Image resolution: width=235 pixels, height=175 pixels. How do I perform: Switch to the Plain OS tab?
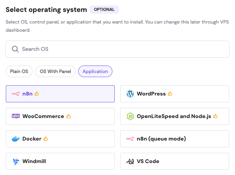[19, 71]
